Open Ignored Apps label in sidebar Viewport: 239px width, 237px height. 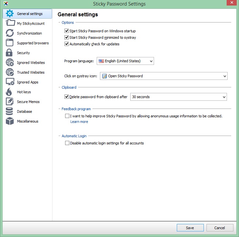(x=28, y=82)
